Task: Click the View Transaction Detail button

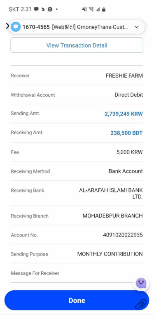Action: [77, 45]
